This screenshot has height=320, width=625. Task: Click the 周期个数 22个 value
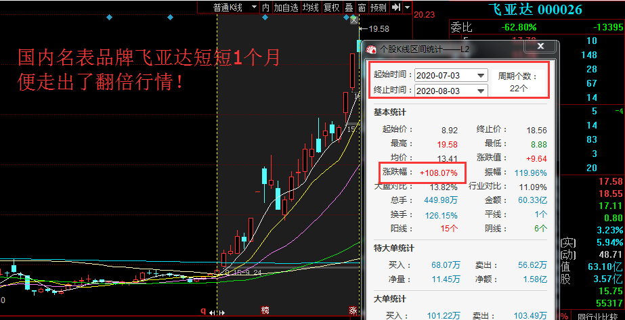[x=518, y=89]
